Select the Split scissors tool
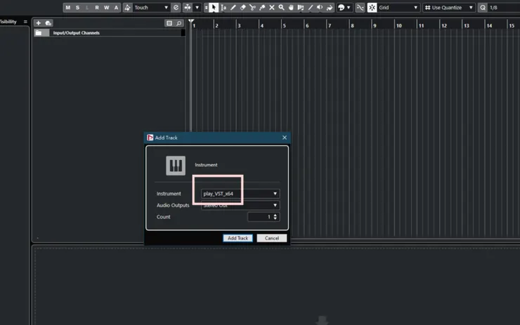Viewport: 520px width, 325px height. (252, 7)
